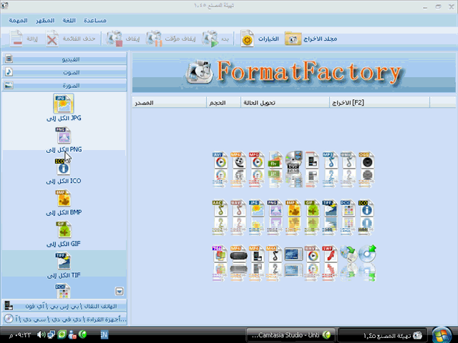
Task: Click the الحجم (Size) column header
Action: [224, 103]
